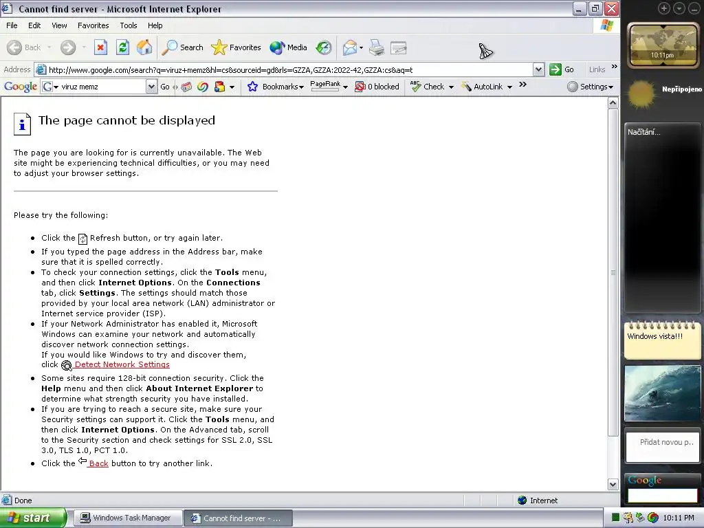Click the page scrollbar down arrow
The width and height of the screenshot is (704, 528).
(x=613, y=484)
